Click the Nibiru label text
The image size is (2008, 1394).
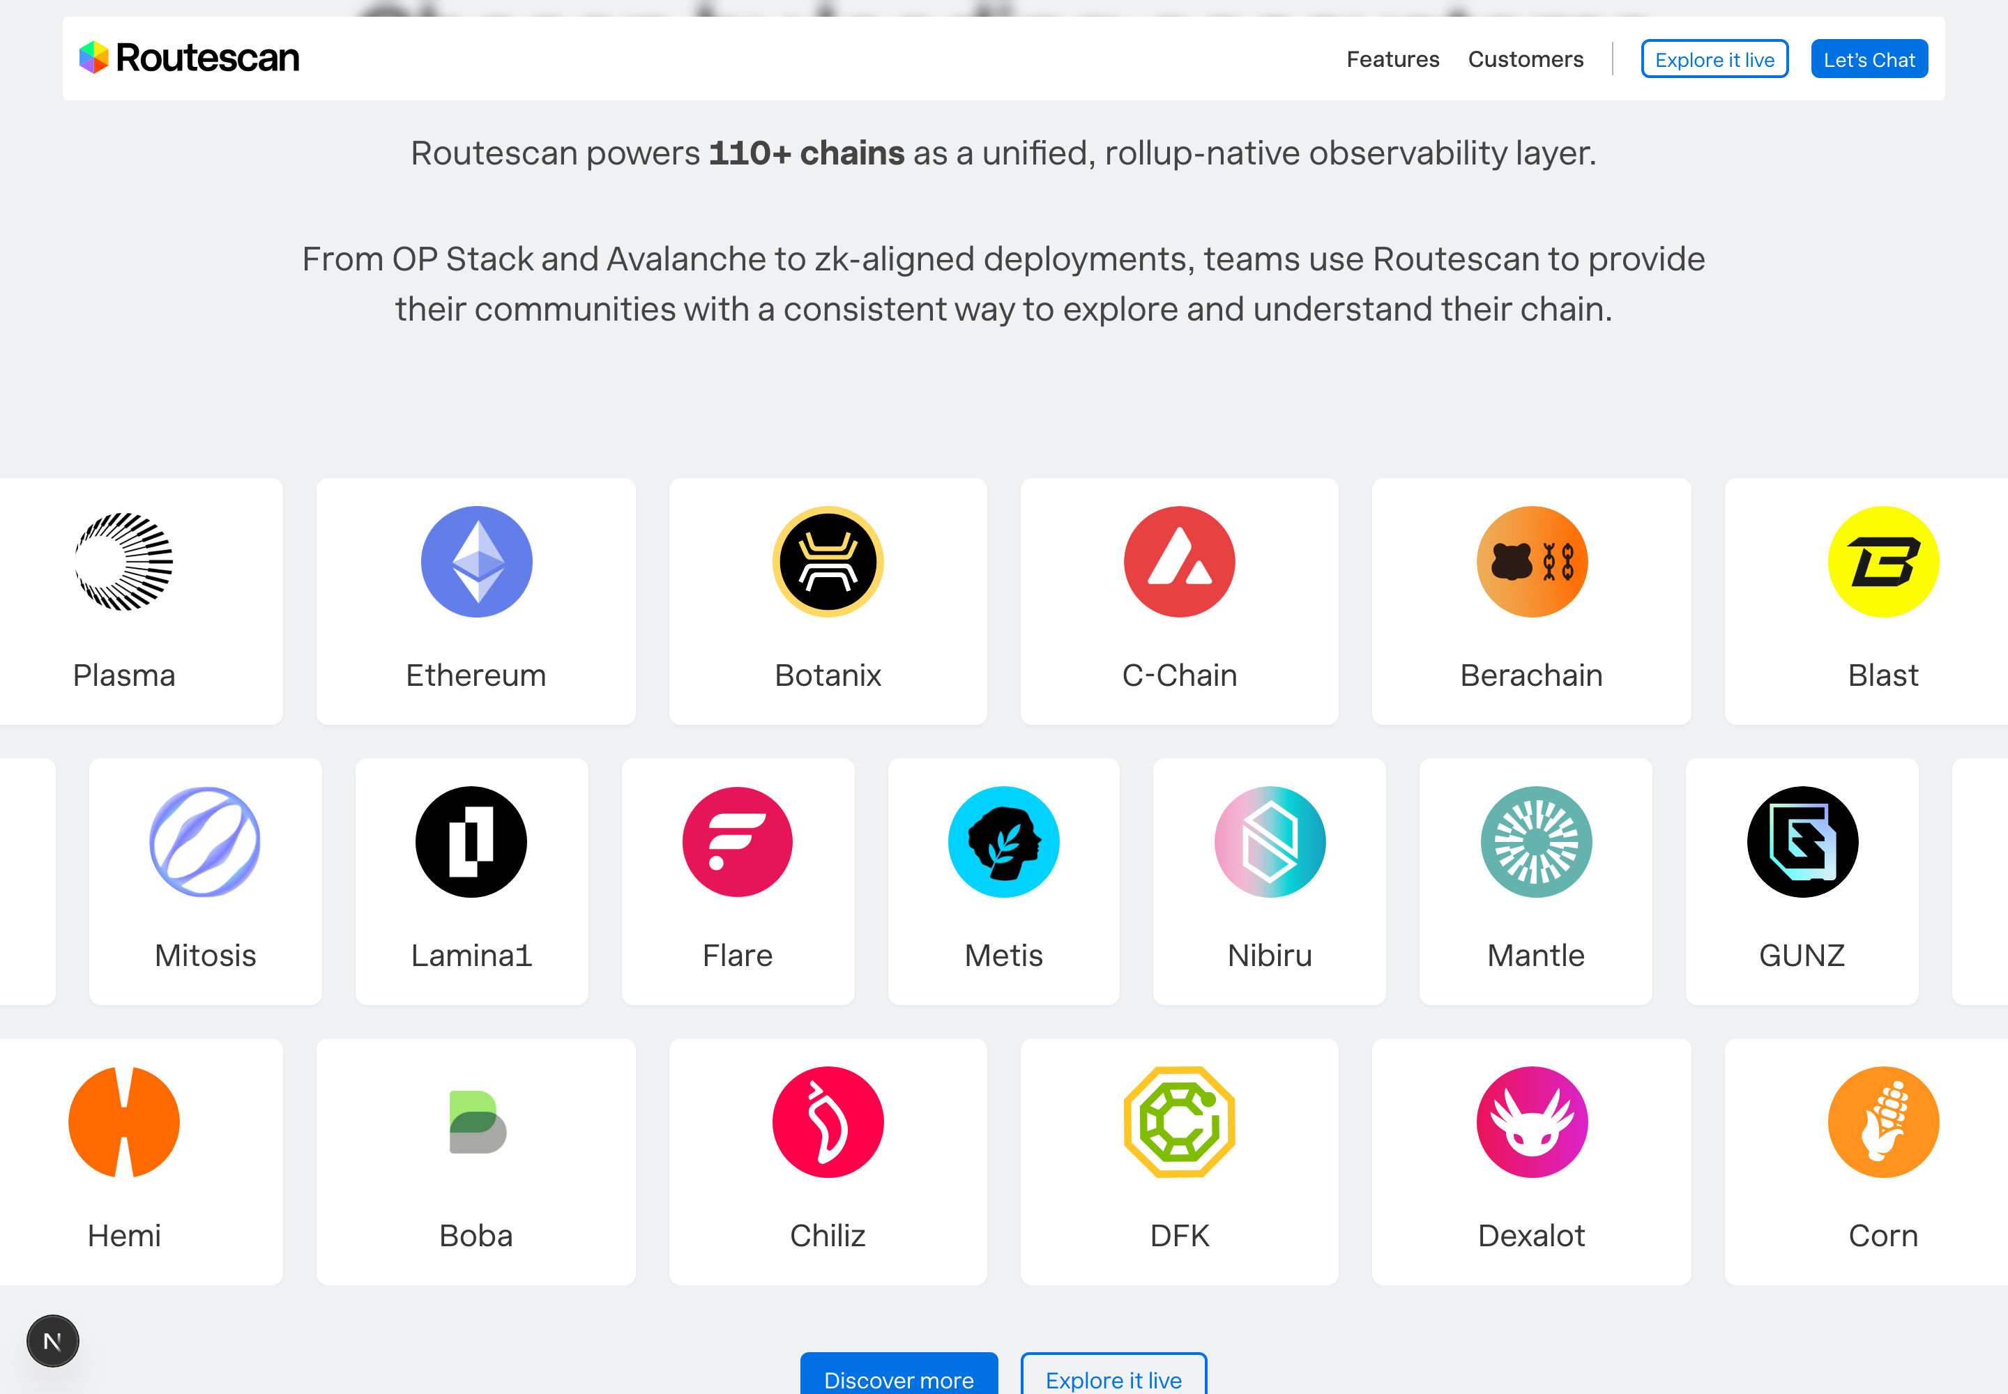point(1270,956)
